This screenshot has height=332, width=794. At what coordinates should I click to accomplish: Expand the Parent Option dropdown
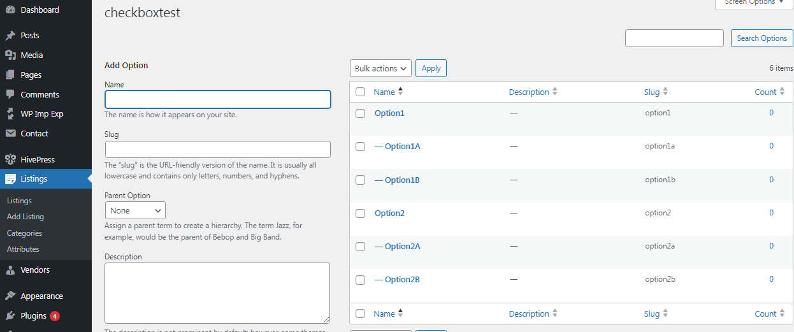[135, 210]
